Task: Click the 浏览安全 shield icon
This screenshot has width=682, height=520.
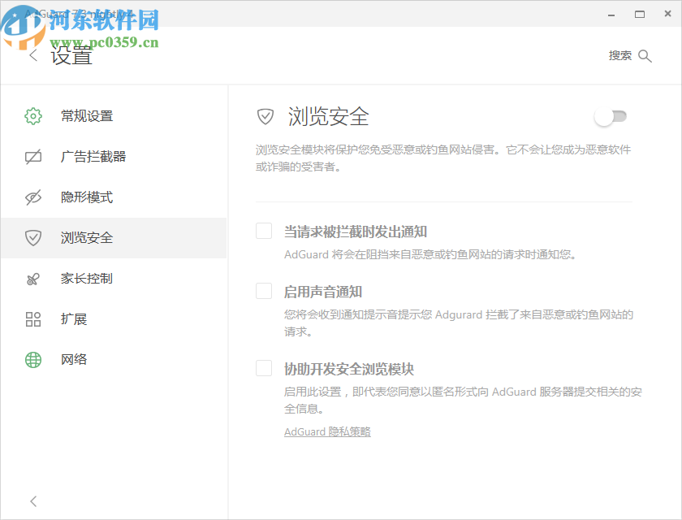Action: [x=32, y=237]
